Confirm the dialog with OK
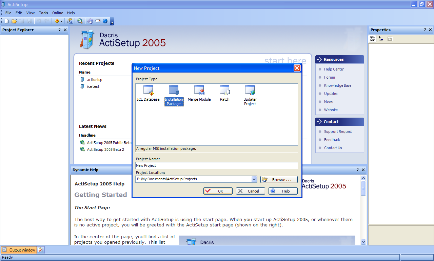The width and height of the screenshot is (434, 261). [218, 191]
